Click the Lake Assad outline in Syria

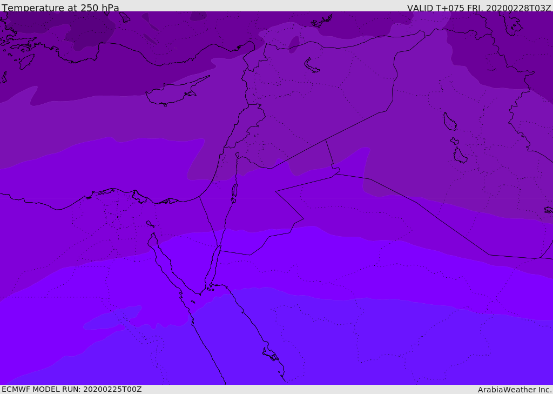pos(312,66)
